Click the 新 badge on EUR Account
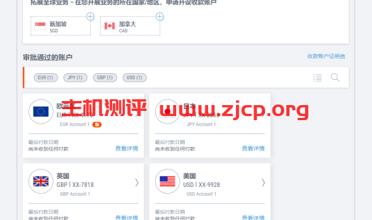The height and width of the screenshot is (220, 372). tap(97, 125)
